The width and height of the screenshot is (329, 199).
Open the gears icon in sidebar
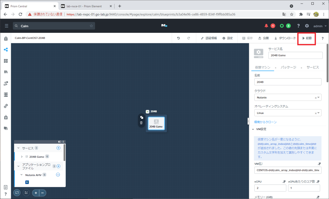coord(6,106)
